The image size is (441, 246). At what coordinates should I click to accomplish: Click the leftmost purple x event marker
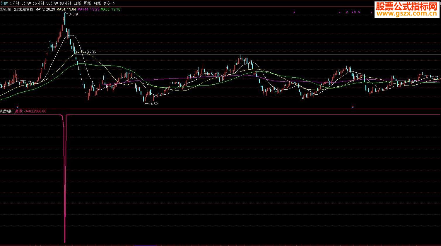tap(294, 12)
